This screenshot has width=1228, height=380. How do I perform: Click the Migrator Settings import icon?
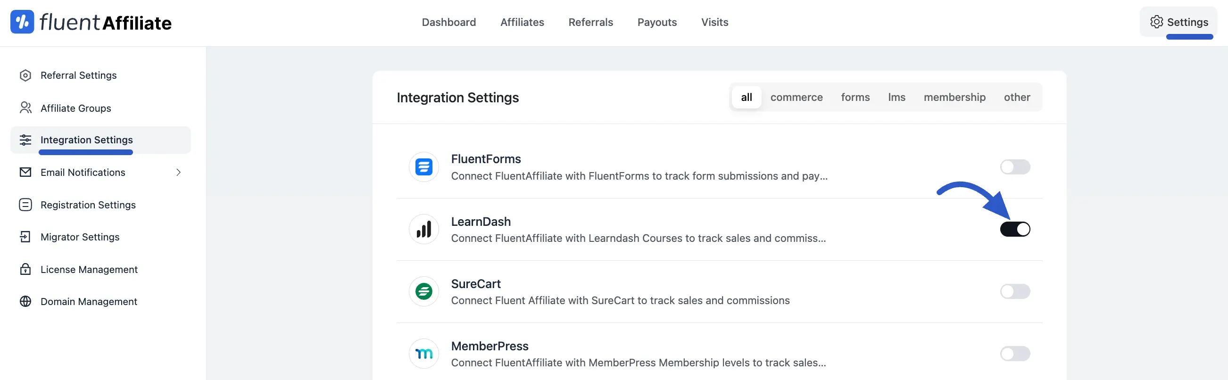click(x=25, y=237)
